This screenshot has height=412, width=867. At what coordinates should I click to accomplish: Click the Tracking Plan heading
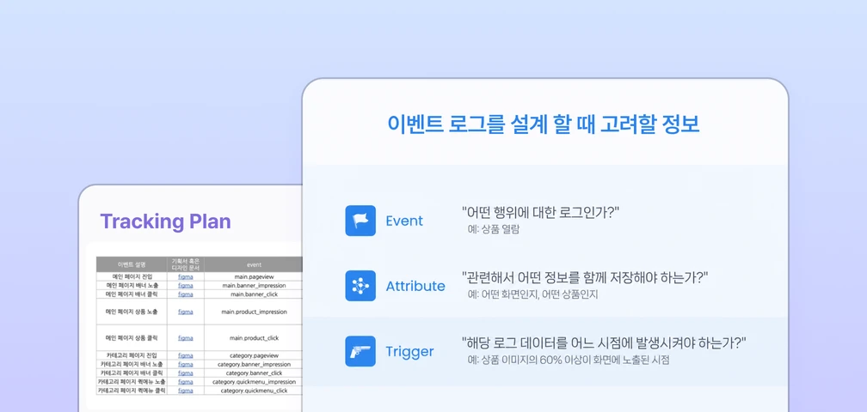click(165, 221)
